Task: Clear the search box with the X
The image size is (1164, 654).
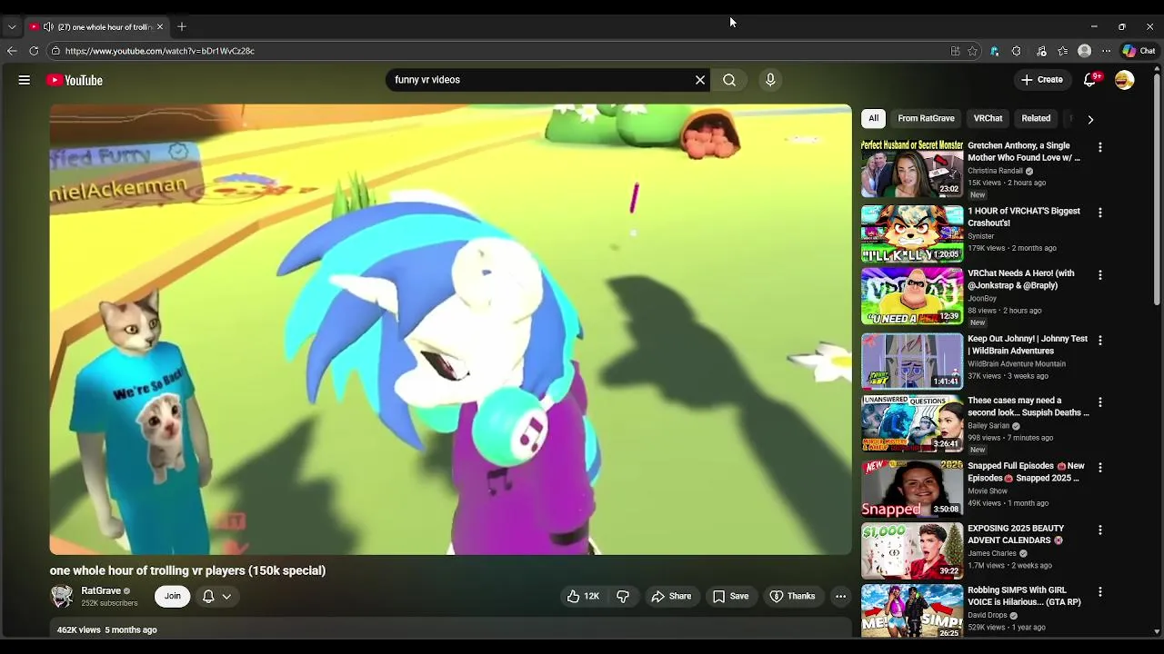Action: [x=700, y=80]
